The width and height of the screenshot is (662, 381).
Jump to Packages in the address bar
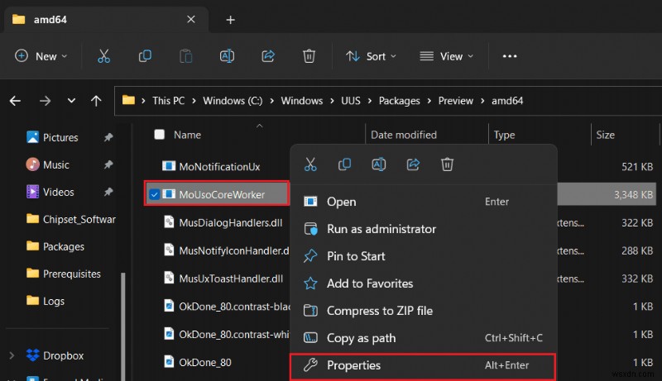(400, 101)
